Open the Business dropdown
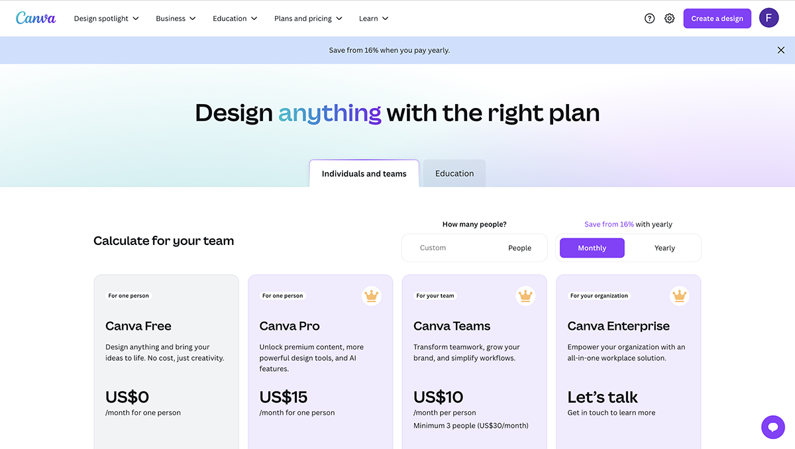 click(x=175, y=18)
